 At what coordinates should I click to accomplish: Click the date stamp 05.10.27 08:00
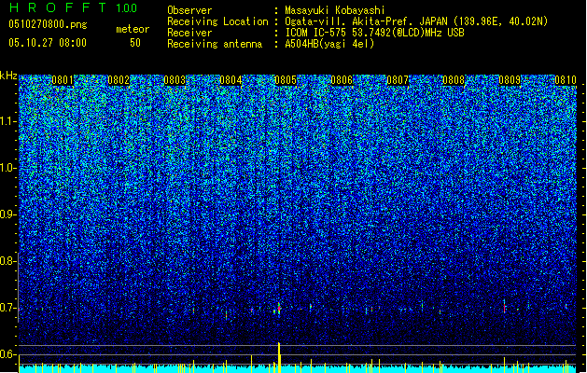48,43
